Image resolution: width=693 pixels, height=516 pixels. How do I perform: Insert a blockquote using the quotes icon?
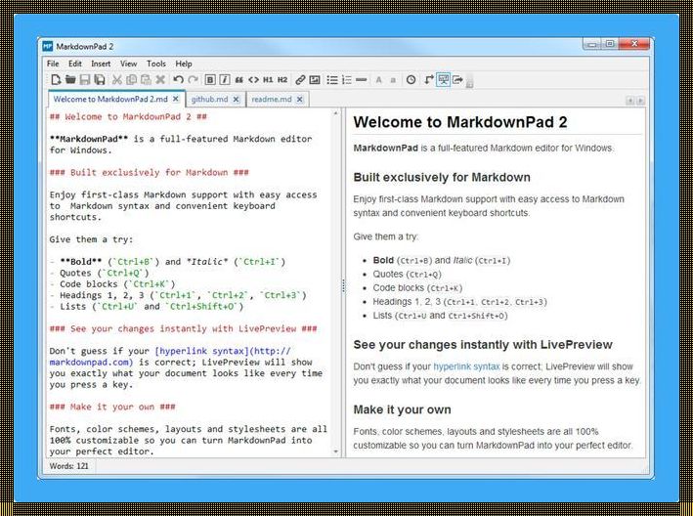[239, 80]
